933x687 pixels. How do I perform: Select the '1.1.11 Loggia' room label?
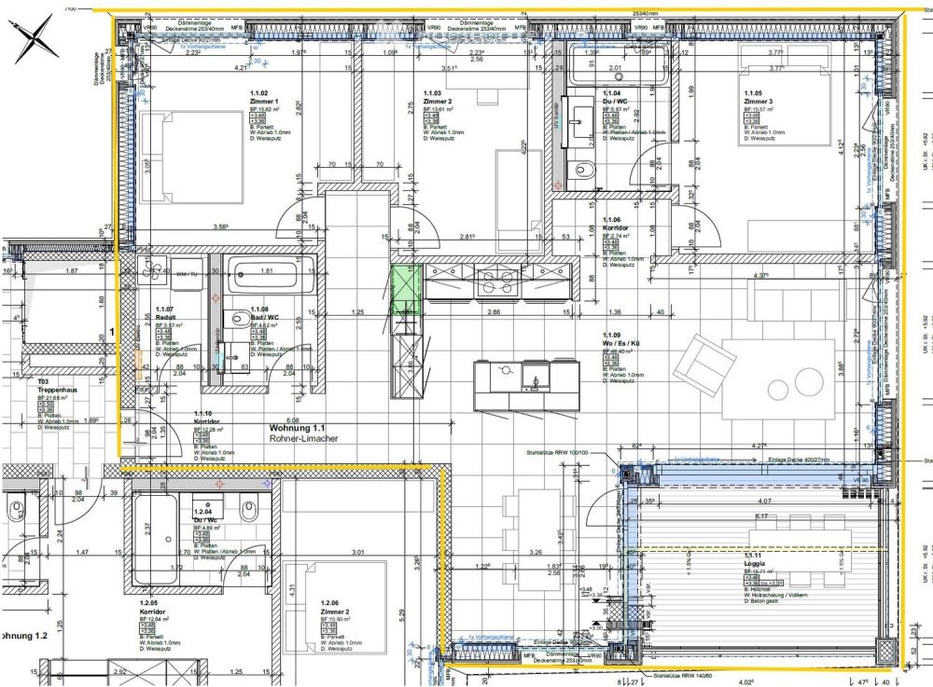click(755, 559)
